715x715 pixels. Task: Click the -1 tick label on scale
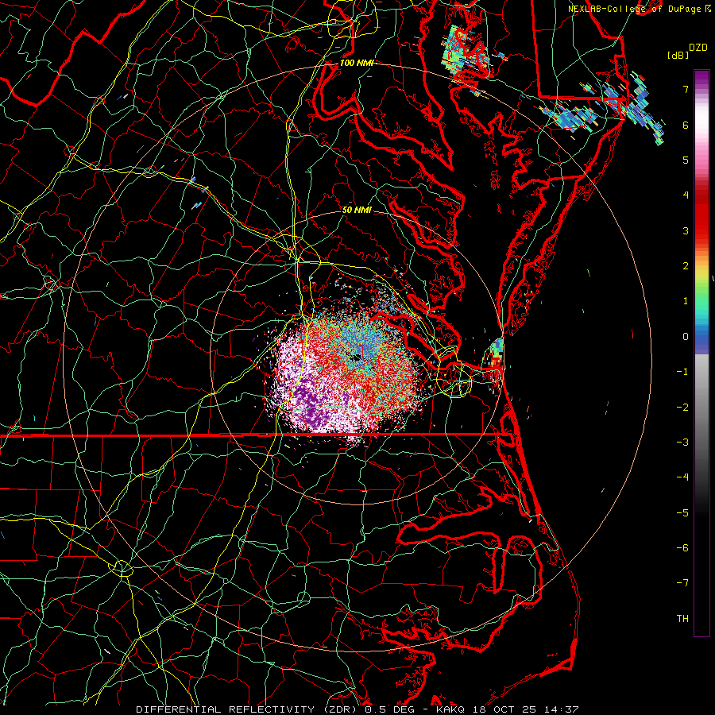click(682, 372)
